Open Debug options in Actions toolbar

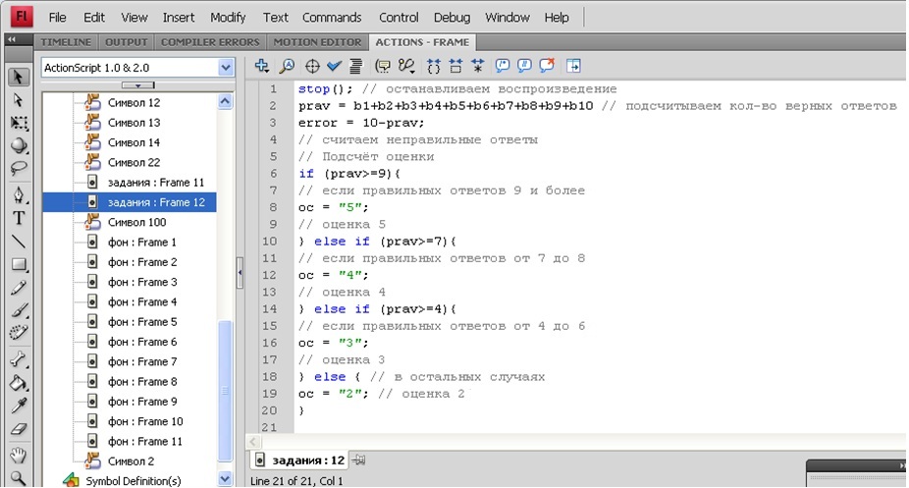pyautogui.click(x=407, y=66)
